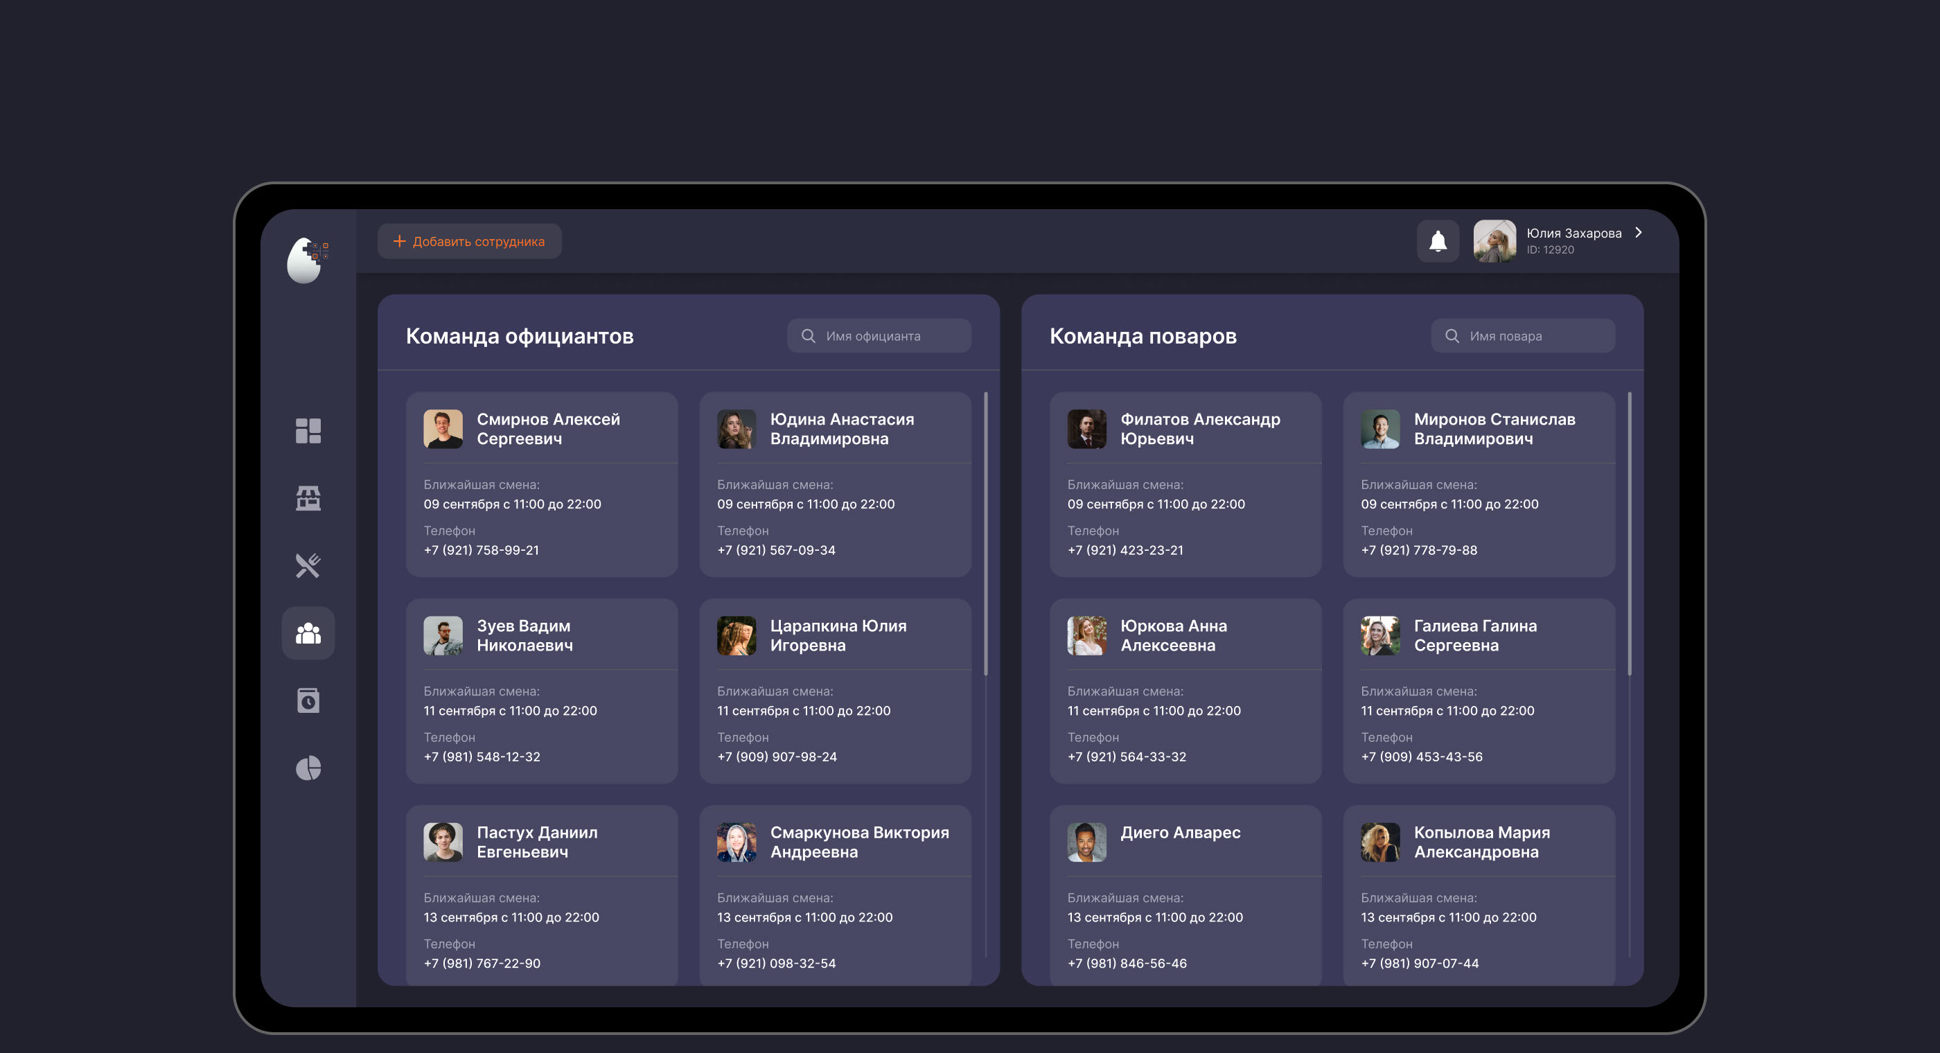Image resolution: width=1940 pixels, height=1053 pixels.
Task: Click the notification bell icon
Action: (1438, 241)
